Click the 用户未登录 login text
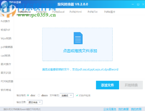The image size is (145, 111). pos(15,2)
